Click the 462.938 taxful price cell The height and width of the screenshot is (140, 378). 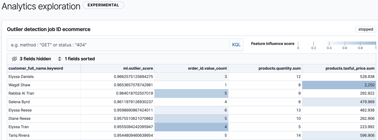pos(339,110)
